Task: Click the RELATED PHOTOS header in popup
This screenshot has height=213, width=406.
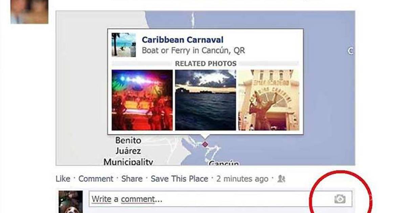Action: (x=206, y=64)
